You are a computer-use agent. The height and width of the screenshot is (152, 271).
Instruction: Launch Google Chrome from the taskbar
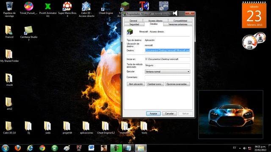[42, 148]
